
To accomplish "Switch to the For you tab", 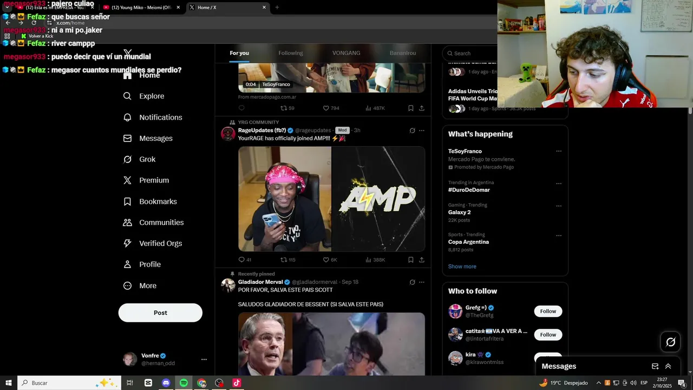I will [x=239, y=53].
